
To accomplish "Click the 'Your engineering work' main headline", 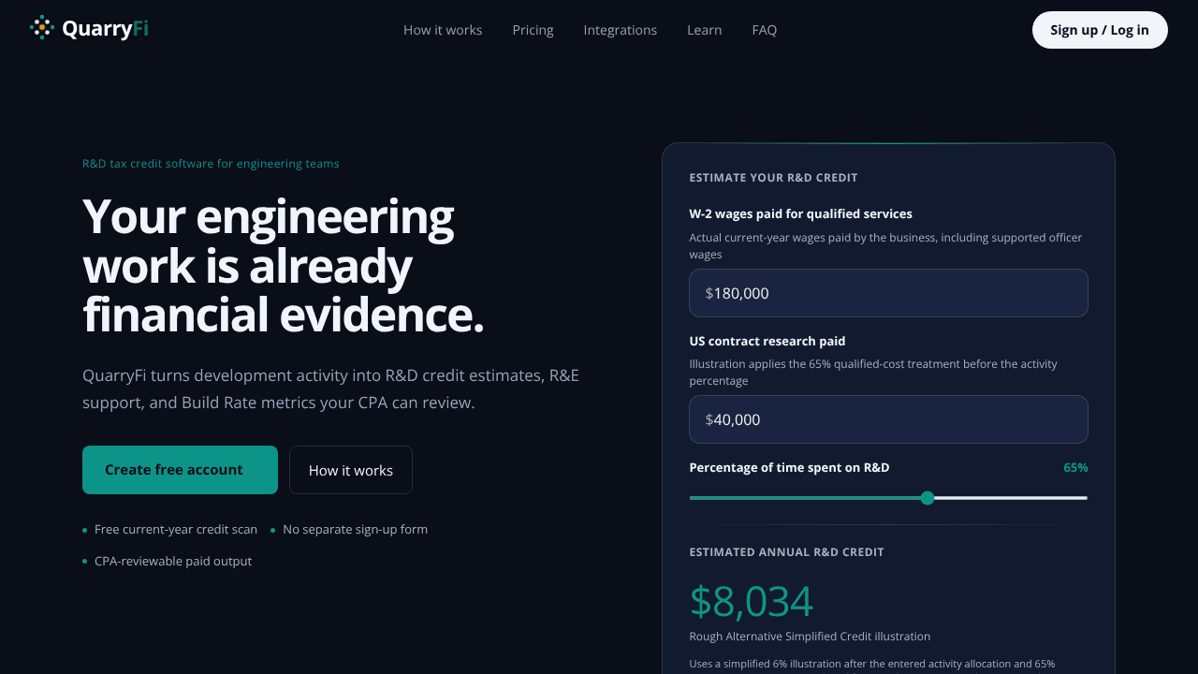I will pos(283,266).
